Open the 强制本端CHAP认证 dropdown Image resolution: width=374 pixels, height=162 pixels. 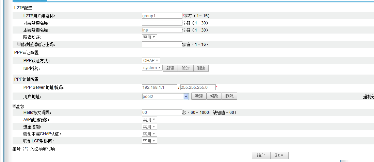(149, 134)
